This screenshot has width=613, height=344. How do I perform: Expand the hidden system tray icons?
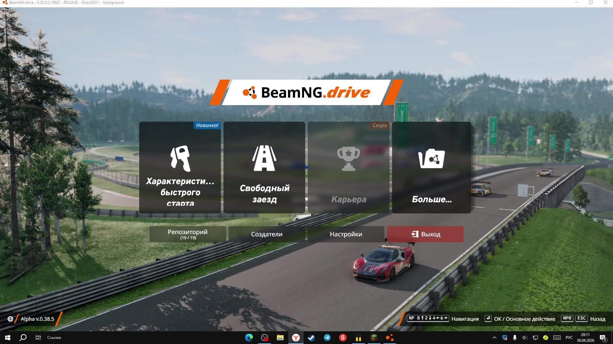[495, 338]
